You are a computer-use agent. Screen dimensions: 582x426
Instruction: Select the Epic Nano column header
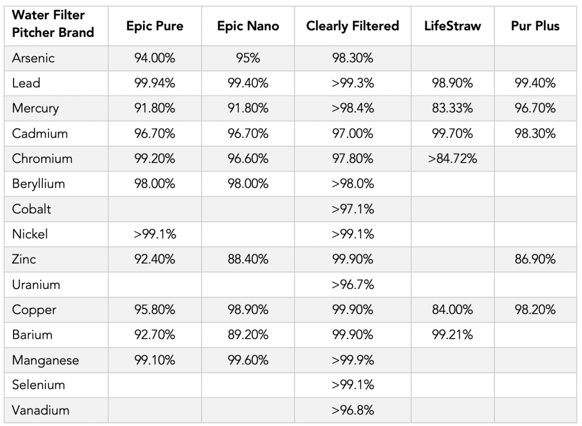[248, 26]
